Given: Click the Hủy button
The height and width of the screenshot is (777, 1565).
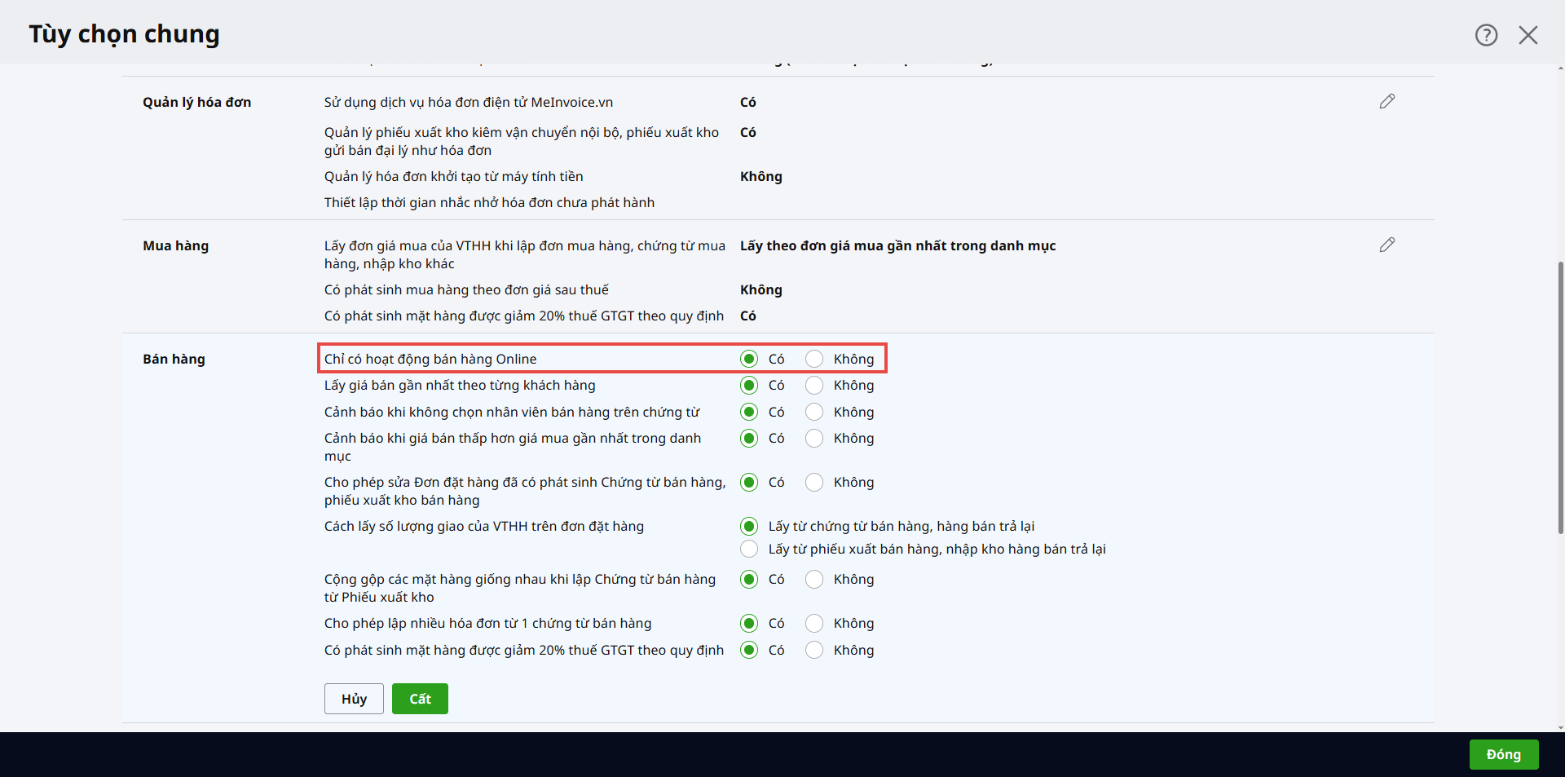Looking at the screenshot, I should (354, 699).
